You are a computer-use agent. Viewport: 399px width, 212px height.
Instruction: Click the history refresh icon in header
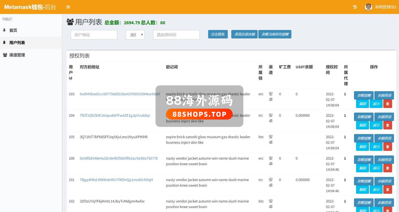355,7
